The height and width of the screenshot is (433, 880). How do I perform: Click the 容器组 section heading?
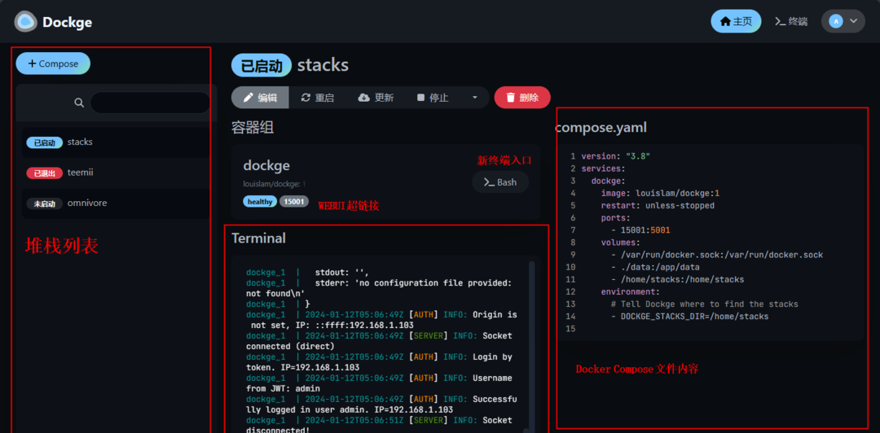pyautogui.click(x=253, y=128)
